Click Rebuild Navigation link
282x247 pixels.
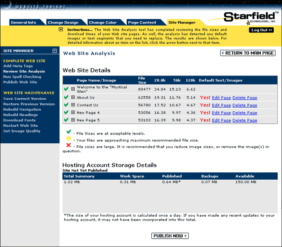[x=22, y=109]
